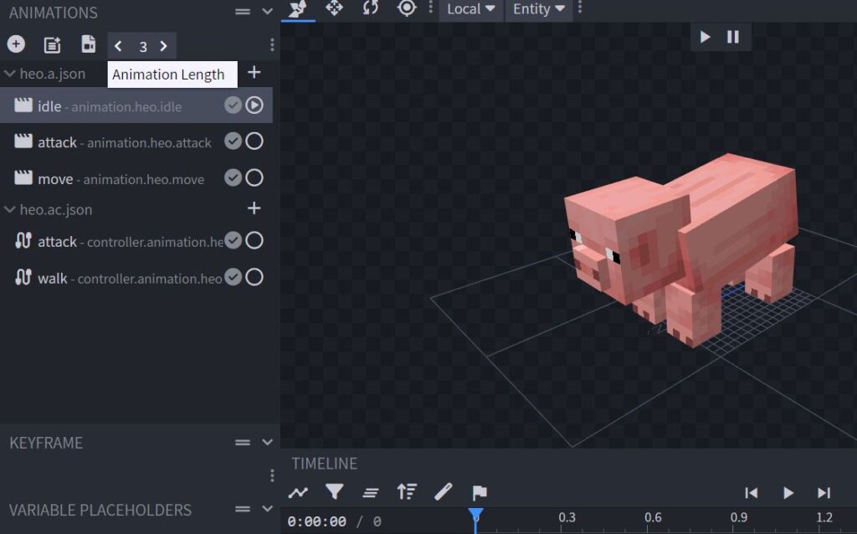Viewport: 857px width, 534px height.
Task: Click the 0.9 mark on timeline ruler
Action: 739,517
